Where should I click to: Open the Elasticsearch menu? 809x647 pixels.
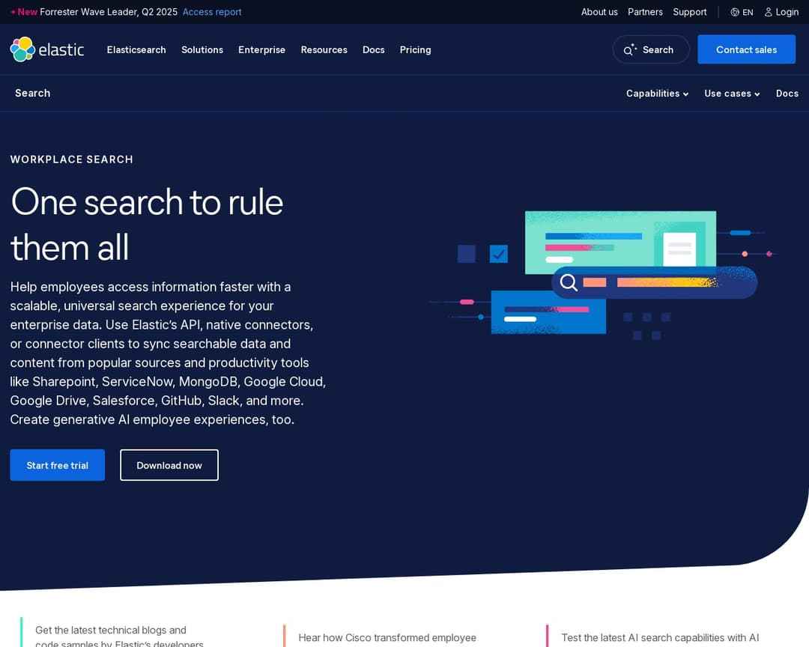(x=136, y=49)
